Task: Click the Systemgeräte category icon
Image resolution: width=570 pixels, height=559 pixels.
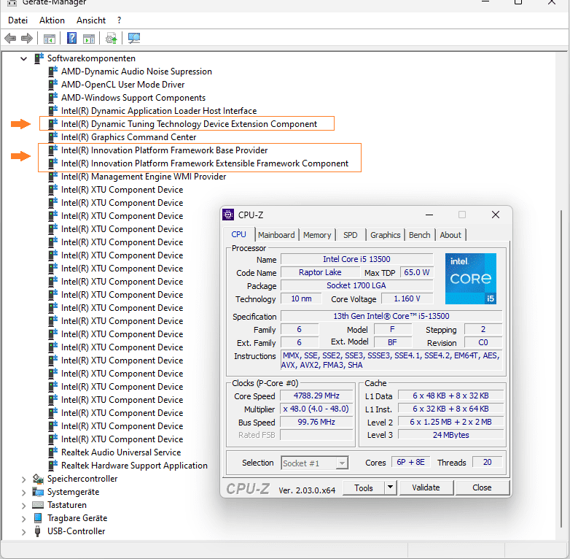Action: pos(38,492)
